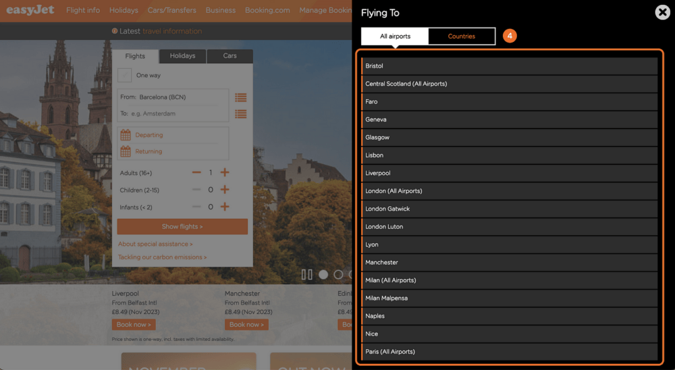Image resolution: width=675 pixels, height=370 pixels.
Task: Open the From airport list icon
Action: point(241,97)
